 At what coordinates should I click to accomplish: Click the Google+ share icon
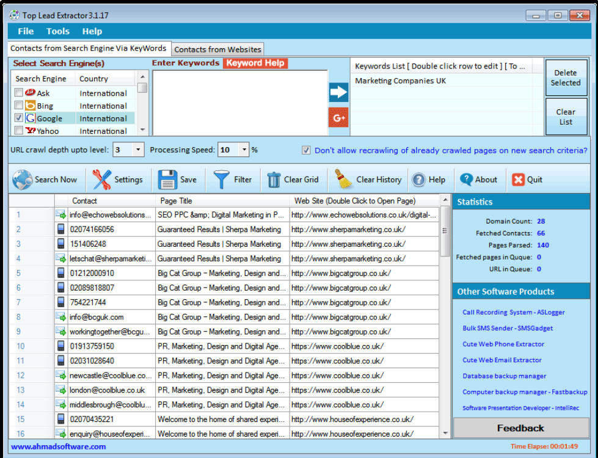[x=338, y=117]
